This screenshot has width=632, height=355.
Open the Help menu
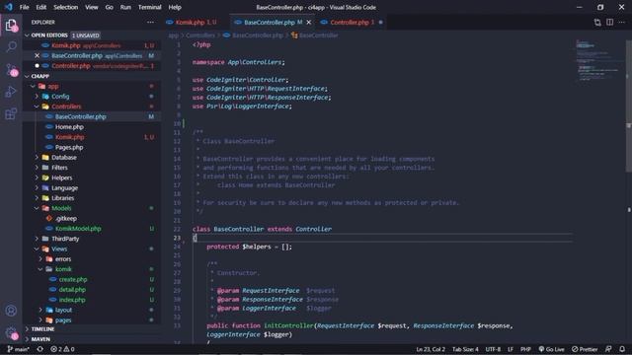pos(175,7)
